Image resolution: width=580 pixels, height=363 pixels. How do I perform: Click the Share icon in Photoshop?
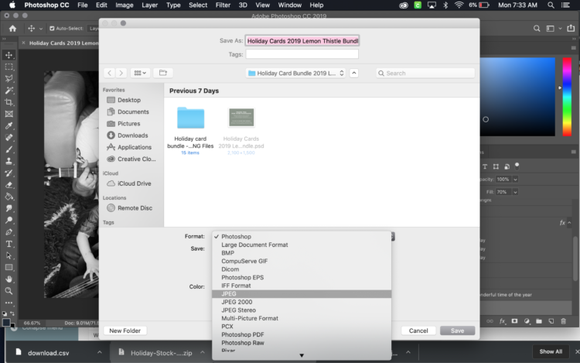click(x=571, y=28)
